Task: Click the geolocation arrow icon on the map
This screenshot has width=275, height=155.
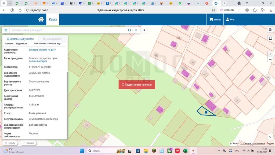Action: [x=270, y=137]
